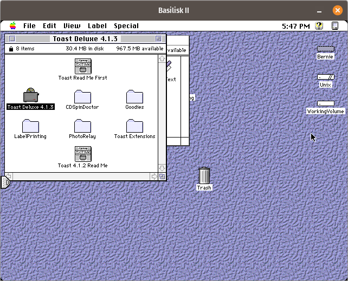Open the Help balloon menu icon
348x281 pixels.
(x=319, y=25)
